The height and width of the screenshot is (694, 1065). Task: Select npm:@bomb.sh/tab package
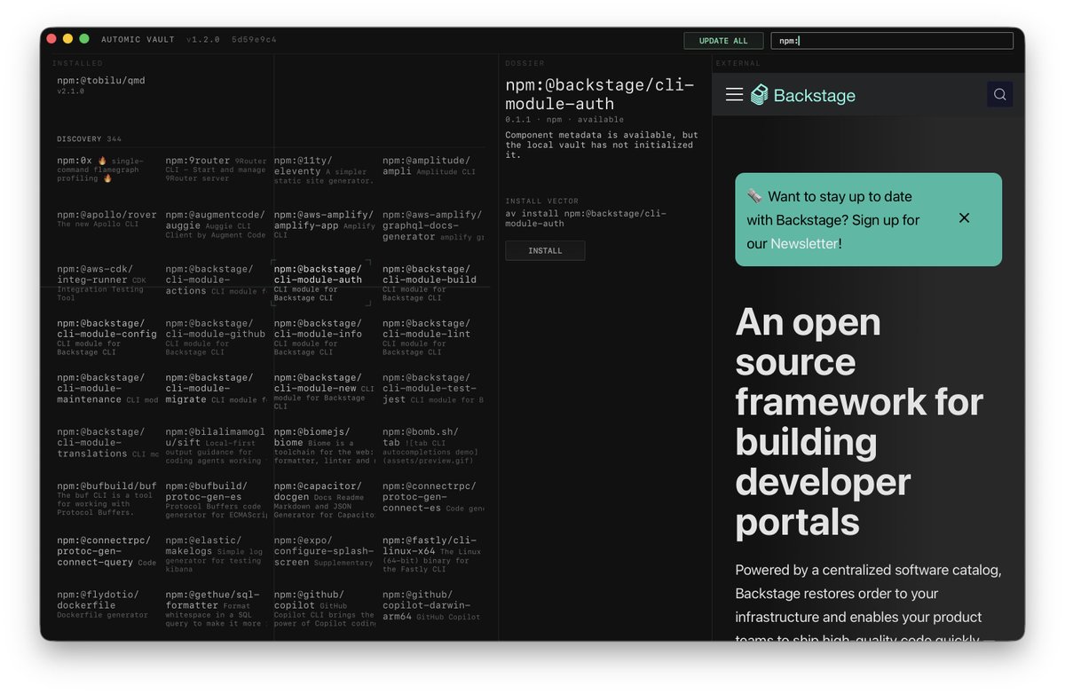433,446
